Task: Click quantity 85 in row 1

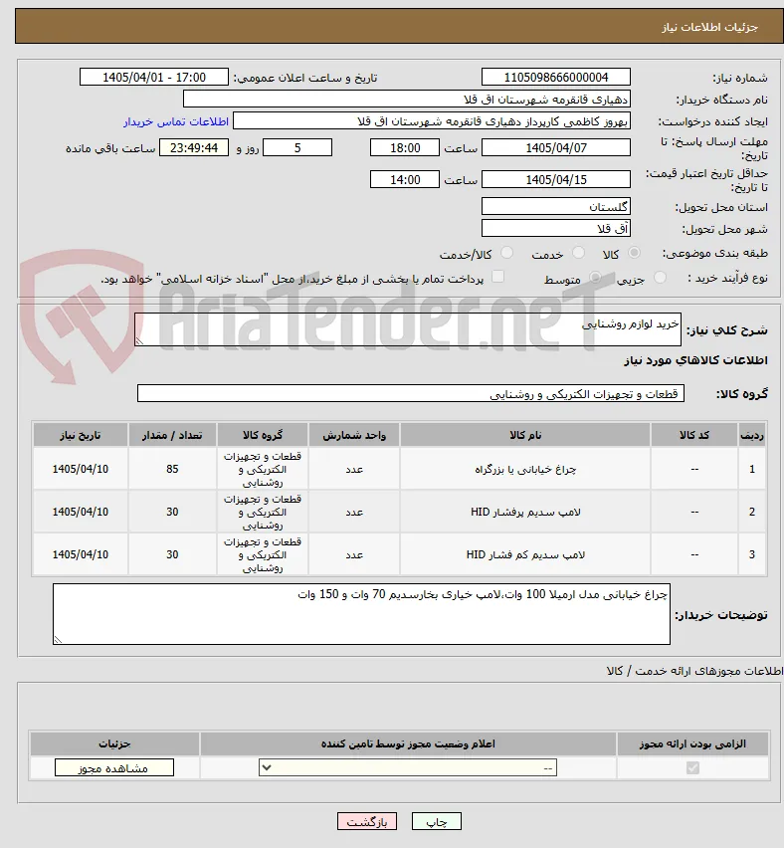Action: pyautogui.click(x=172, y=470)
